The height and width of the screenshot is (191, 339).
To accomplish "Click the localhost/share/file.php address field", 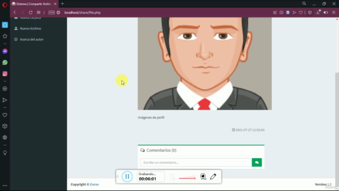I will click(x=83, y=13).
